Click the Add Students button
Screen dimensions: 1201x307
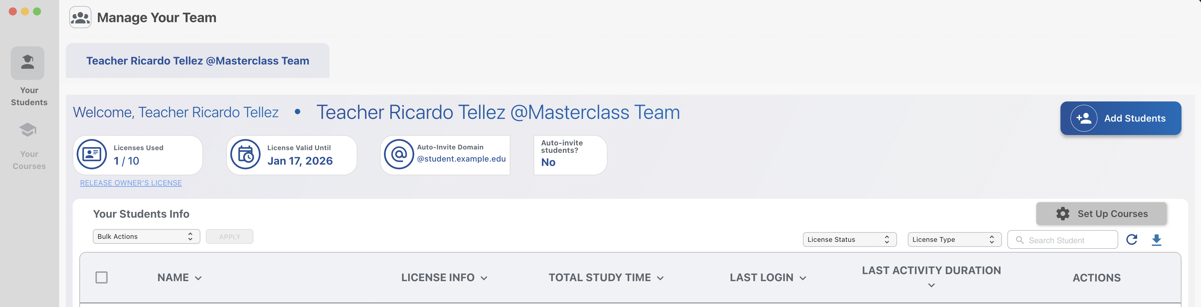click(1120, 118)
